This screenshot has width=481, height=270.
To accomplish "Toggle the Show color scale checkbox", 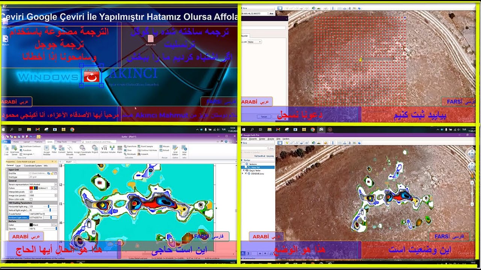I will pyautogui.click(x=31, y=199).
